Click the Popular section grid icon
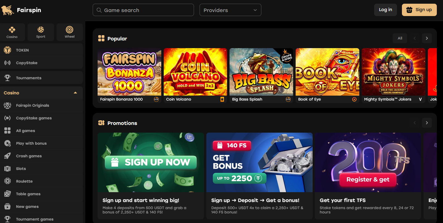The image size is (443, 223). point(101,39)
